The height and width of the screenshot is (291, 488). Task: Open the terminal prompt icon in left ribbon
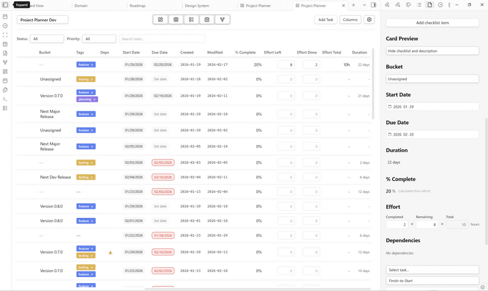pyautogui.click(x=5, y=99)
